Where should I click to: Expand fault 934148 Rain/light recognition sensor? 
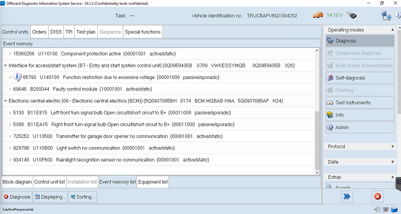(x=10, y=159)
